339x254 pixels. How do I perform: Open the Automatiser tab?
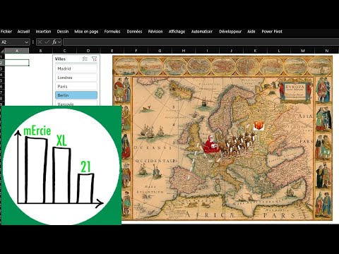pos(202,32)
